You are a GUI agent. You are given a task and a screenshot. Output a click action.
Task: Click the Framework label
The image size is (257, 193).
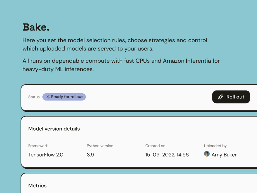tap(38, 146)
